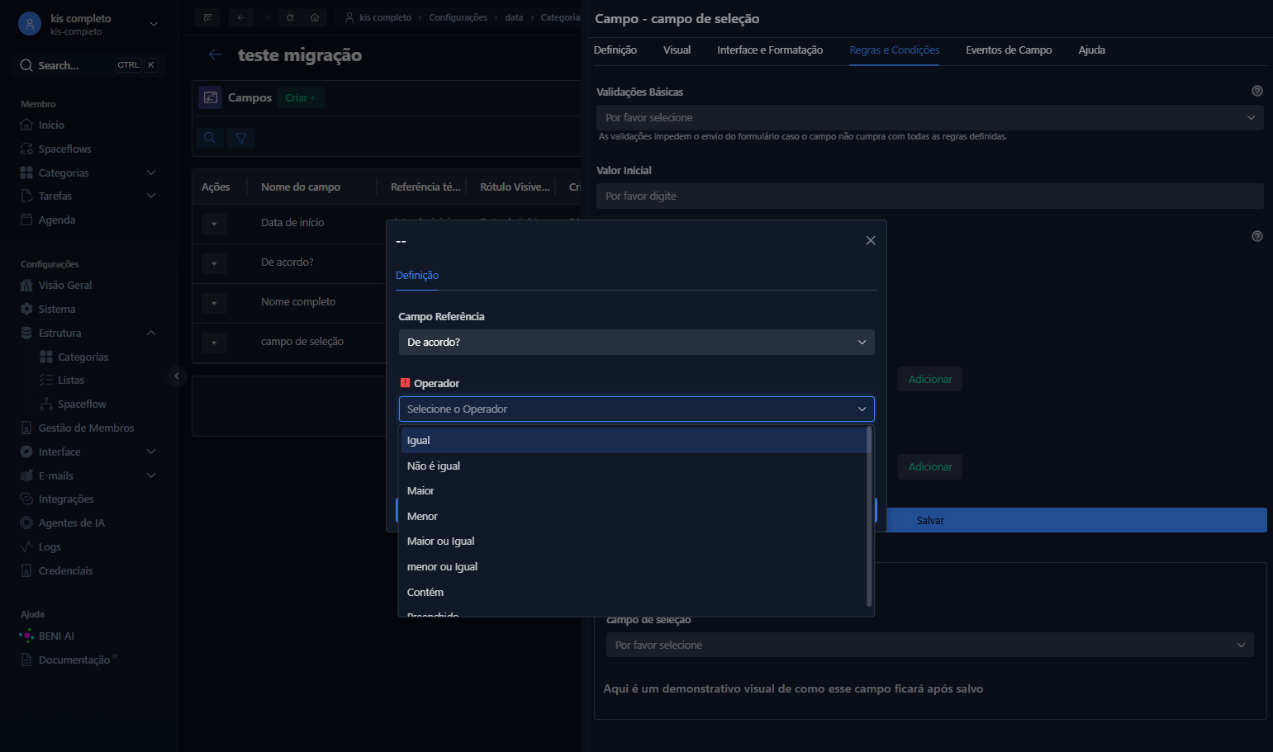Open Agentes de IA
This screenshot has height=752, width=1273.
(71, 523)
